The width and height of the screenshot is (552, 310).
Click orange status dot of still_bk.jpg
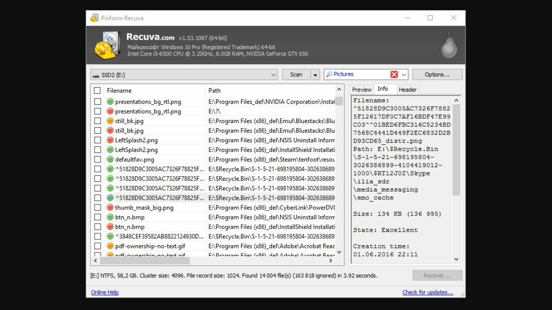(x=110, y=121)
